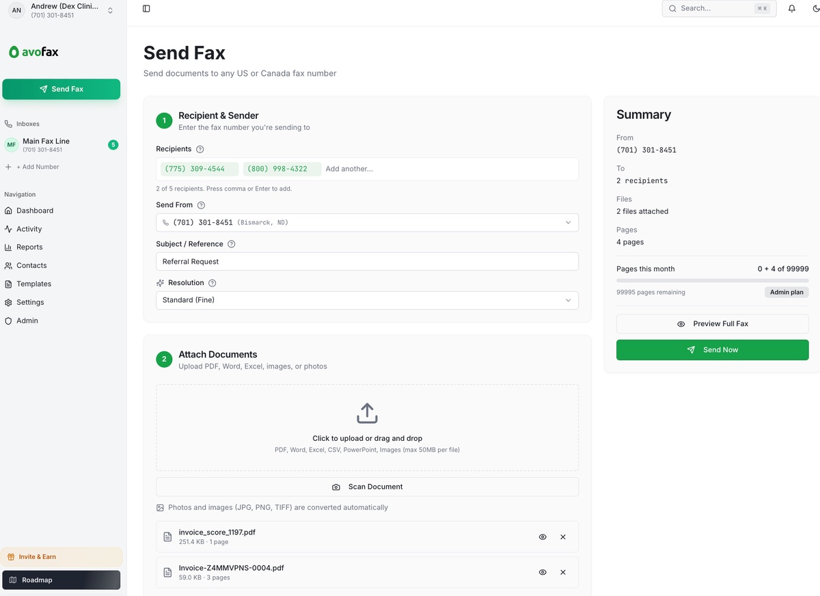The width and height of the screenshot is (820, 596).
Task: Click the upload drop zone arrow icon
Action: (x=367, y=413)
